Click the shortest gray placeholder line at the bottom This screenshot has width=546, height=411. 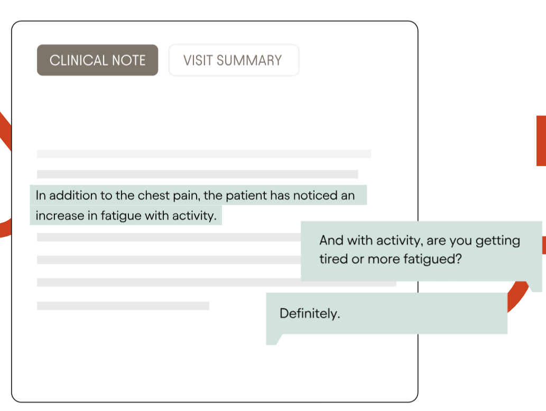click(123, 306)
